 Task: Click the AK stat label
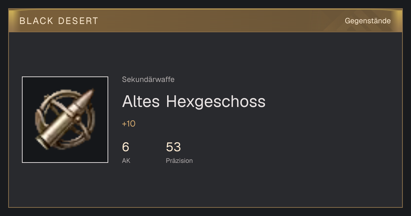(x=126, y=160)
